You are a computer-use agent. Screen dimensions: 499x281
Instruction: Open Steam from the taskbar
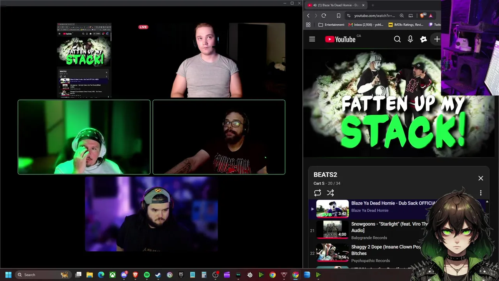pos(158,275)
